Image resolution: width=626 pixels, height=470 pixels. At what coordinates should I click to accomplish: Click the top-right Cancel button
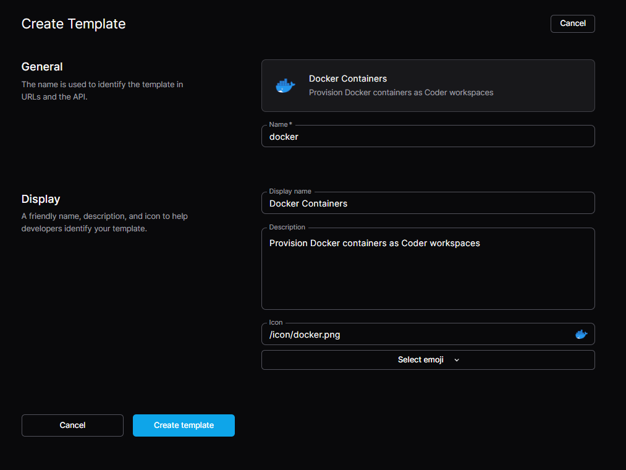pyautogui.click(x=572, y=23)
